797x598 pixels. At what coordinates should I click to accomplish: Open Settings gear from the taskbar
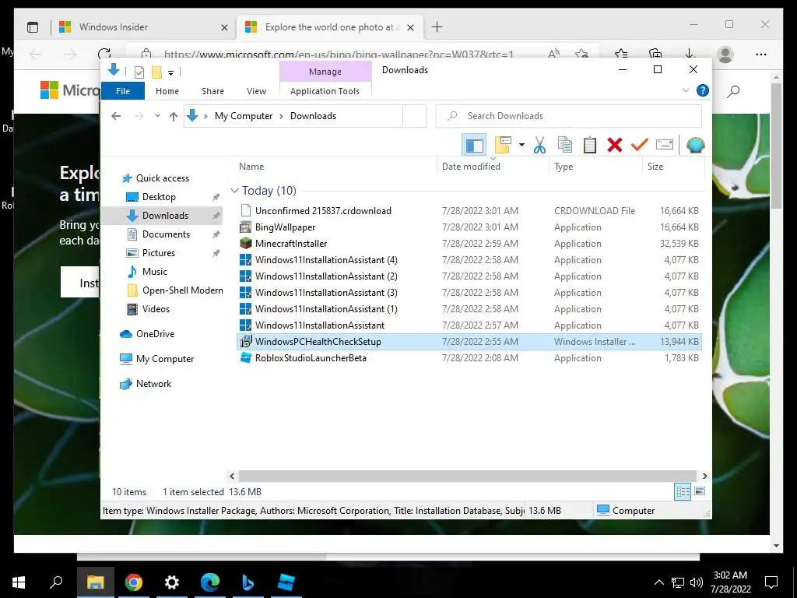172,582
